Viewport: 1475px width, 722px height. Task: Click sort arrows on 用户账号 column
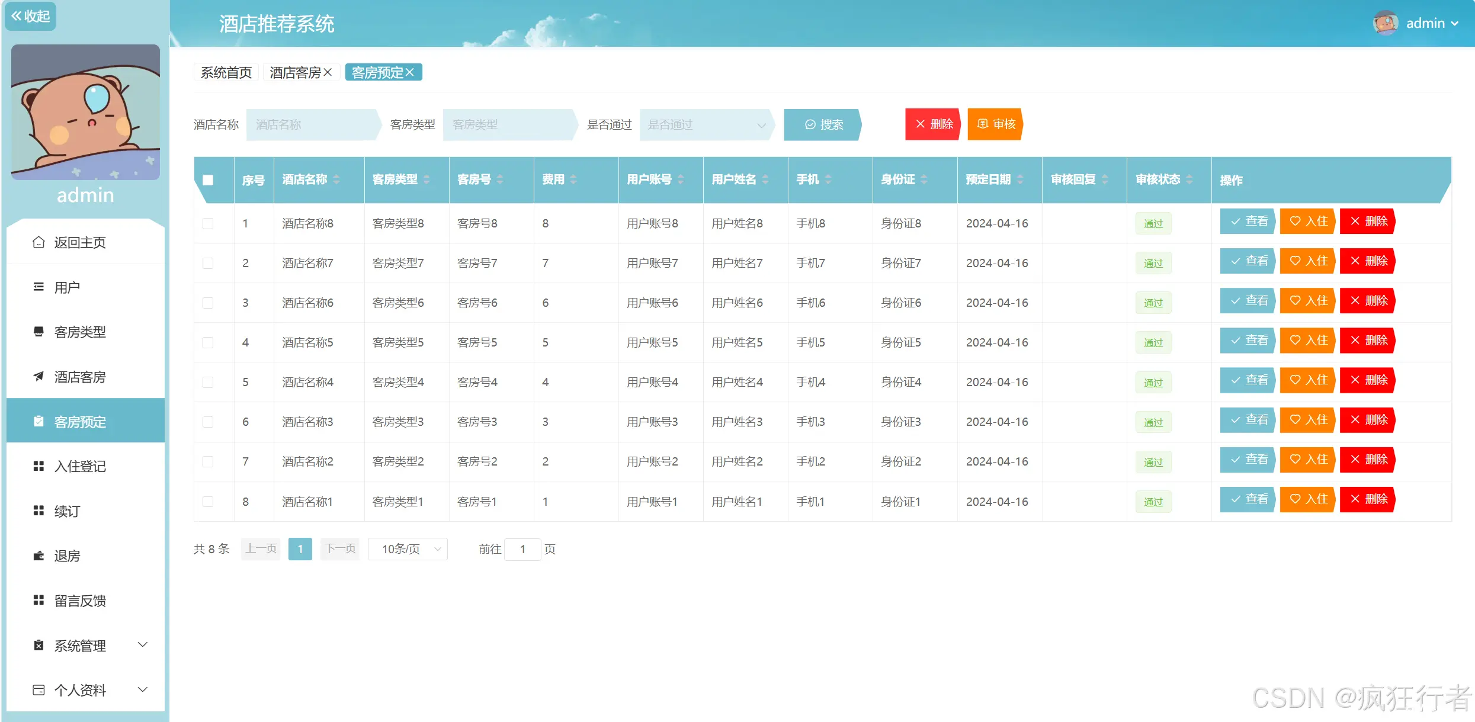point(681,179)
